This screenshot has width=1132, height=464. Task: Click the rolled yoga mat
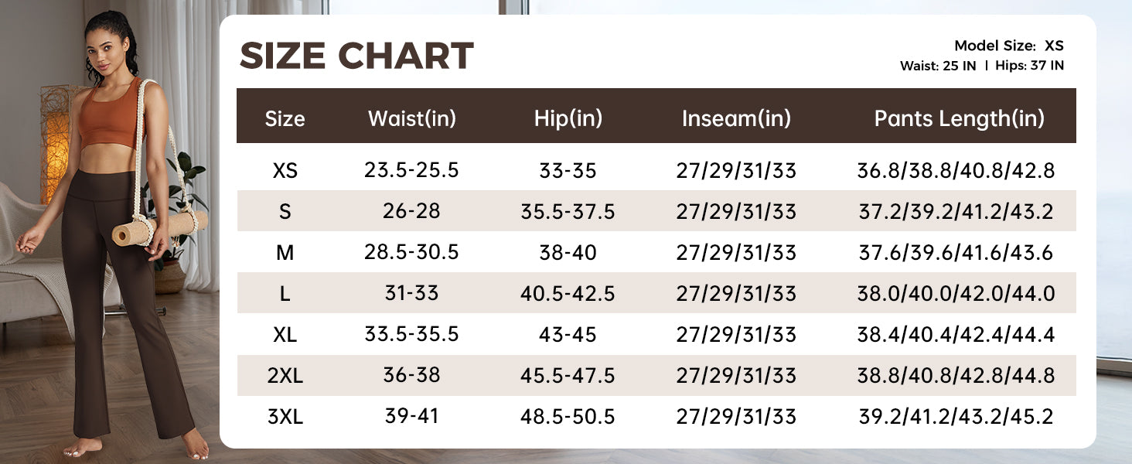click(x=159, y=228)
